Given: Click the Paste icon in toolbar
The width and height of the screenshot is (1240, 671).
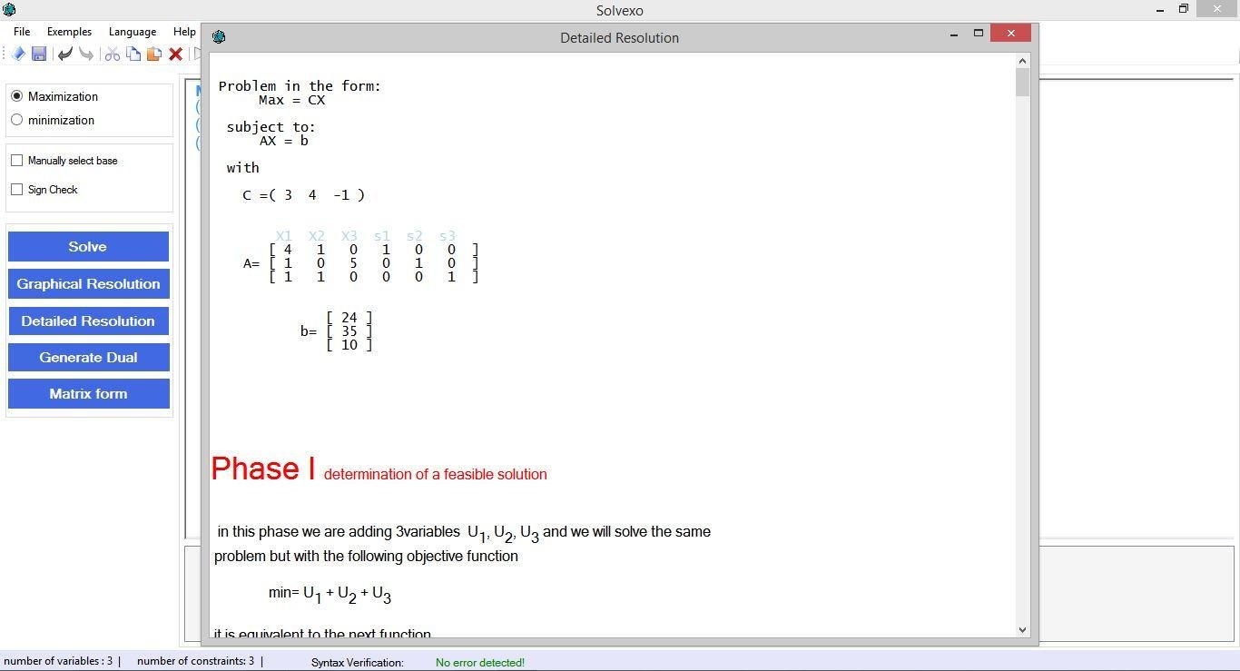Looking at the screenshot, I should pos(154,54).
